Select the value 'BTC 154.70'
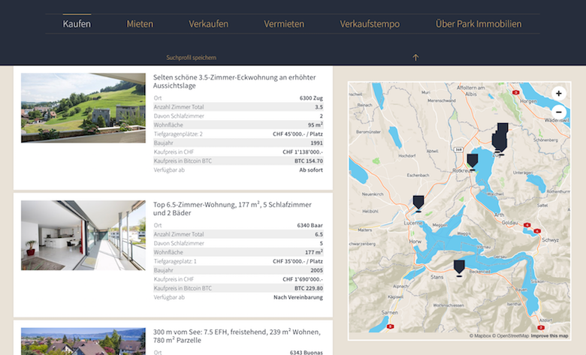The height and width of the screenshot is (355, 586). (x=309, y=161)
